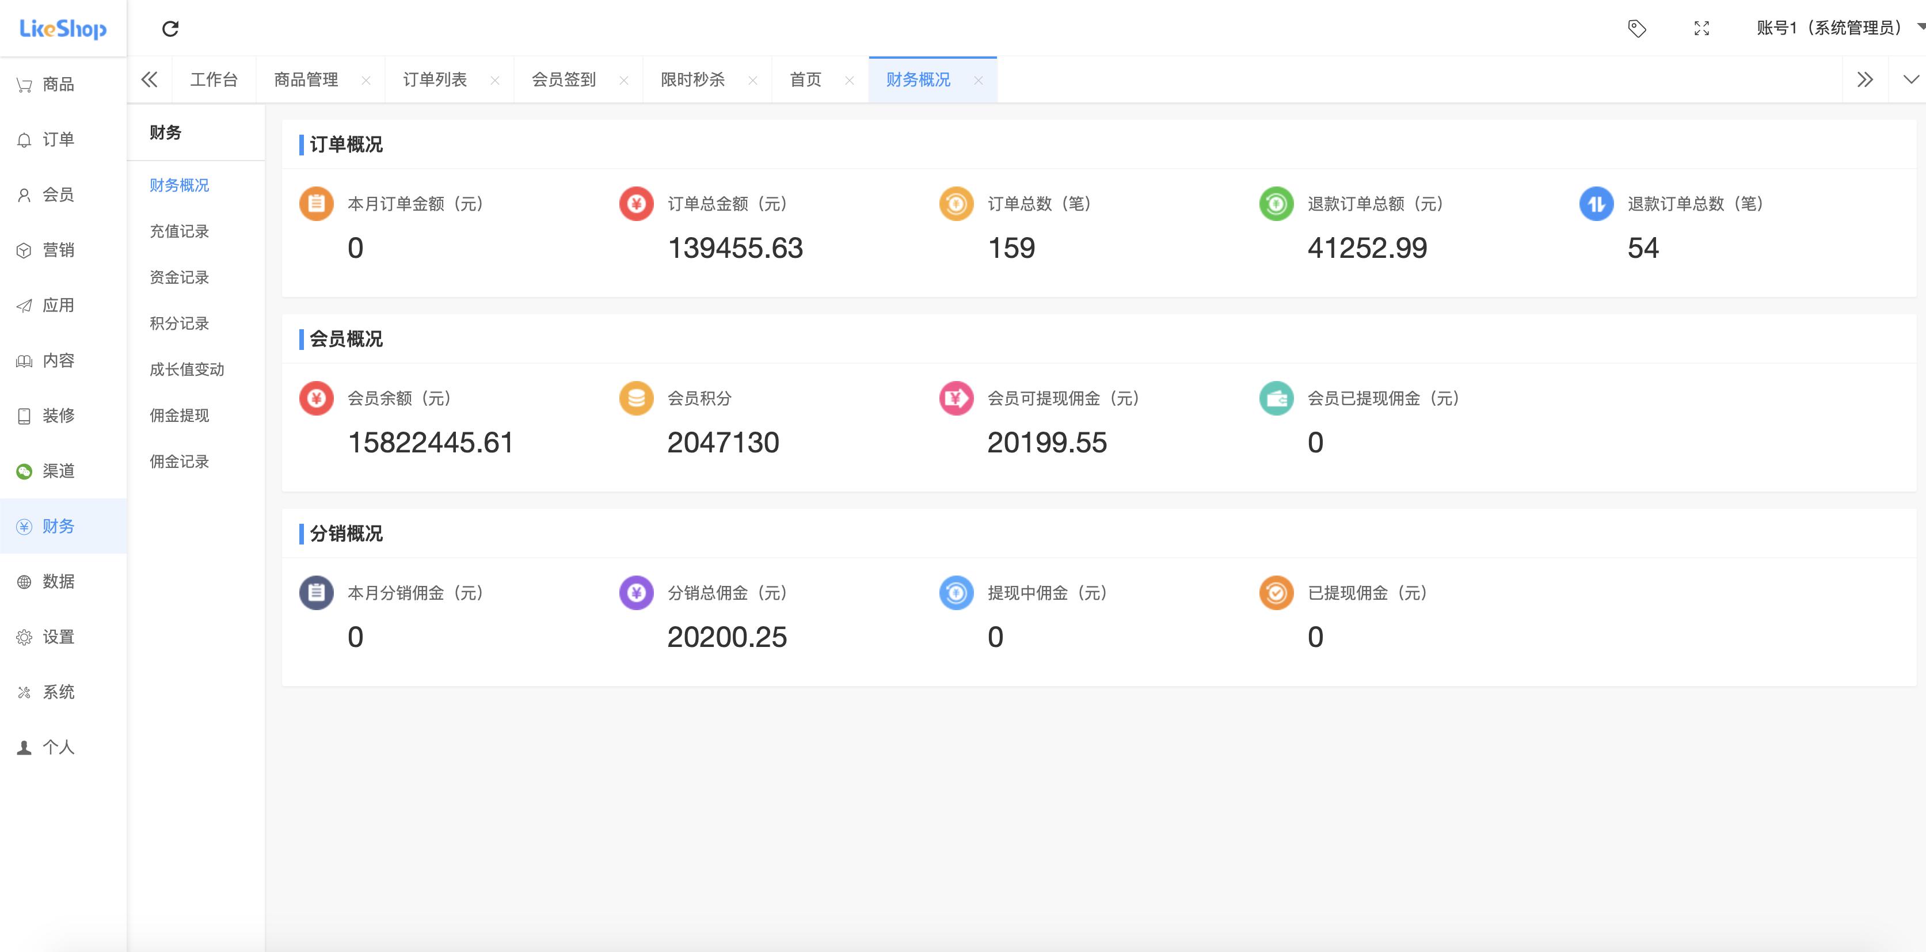
Task: Click the tag icon in the top bar
Action: 1636,28
